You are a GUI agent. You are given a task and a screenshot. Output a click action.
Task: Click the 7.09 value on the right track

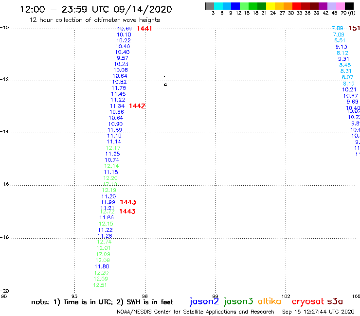coord(339,35)
